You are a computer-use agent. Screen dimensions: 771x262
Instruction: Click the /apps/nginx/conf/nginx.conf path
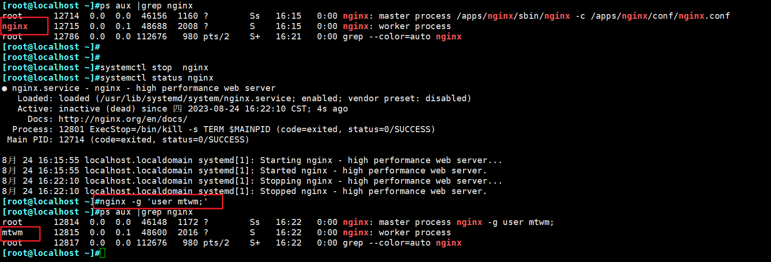[660, 16]
